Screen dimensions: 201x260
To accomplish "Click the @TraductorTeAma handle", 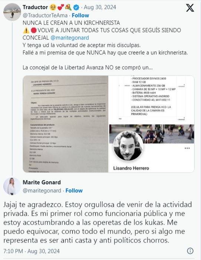I will pyautogui.click(x=45, y=15).
